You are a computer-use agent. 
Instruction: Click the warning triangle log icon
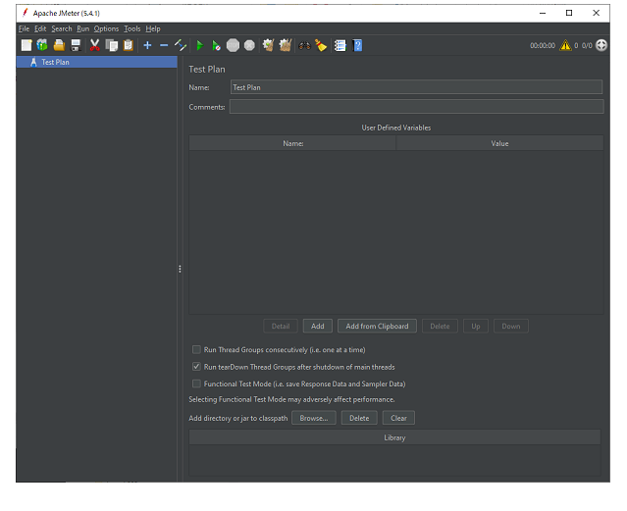coord(565,45)
